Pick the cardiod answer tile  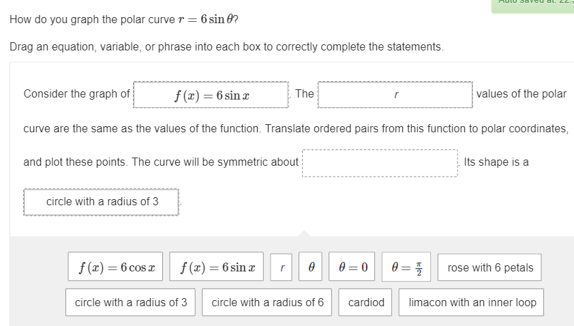366,302
